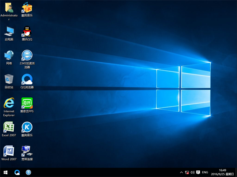Click 2345 browser pinned on taskbar

point(29,172)
